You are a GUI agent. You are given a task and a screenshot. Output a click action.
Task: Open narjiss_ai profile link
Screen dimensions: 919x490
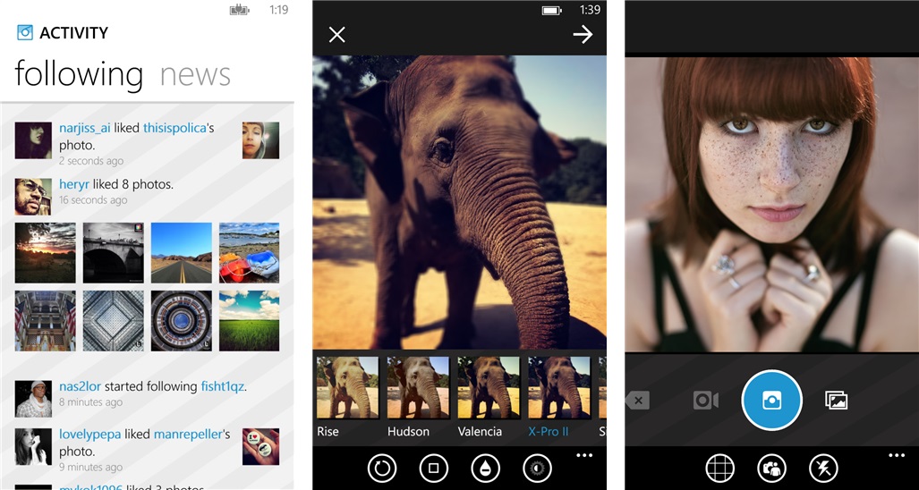(85, 128)
